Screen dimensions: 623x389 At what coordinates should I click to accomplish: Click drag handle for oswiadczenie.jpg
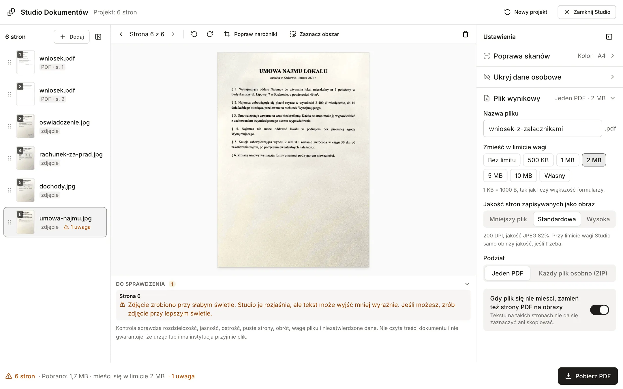click(10, 126)
